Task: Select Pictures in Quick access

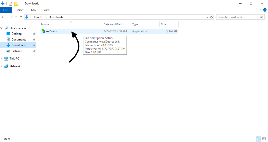Action: (x=16, y=51)
